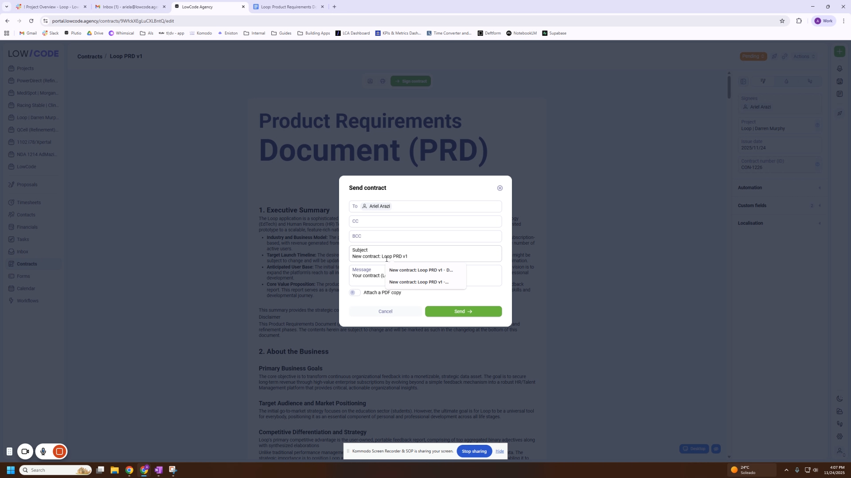Expand the Automation section
The width and height of the screenshot is (851, 478).
779,188
